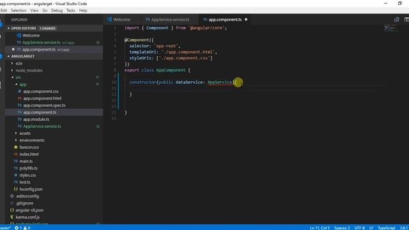Click the AppComponent class name in code
409x230 pixels.
click(x=171, y=70)
